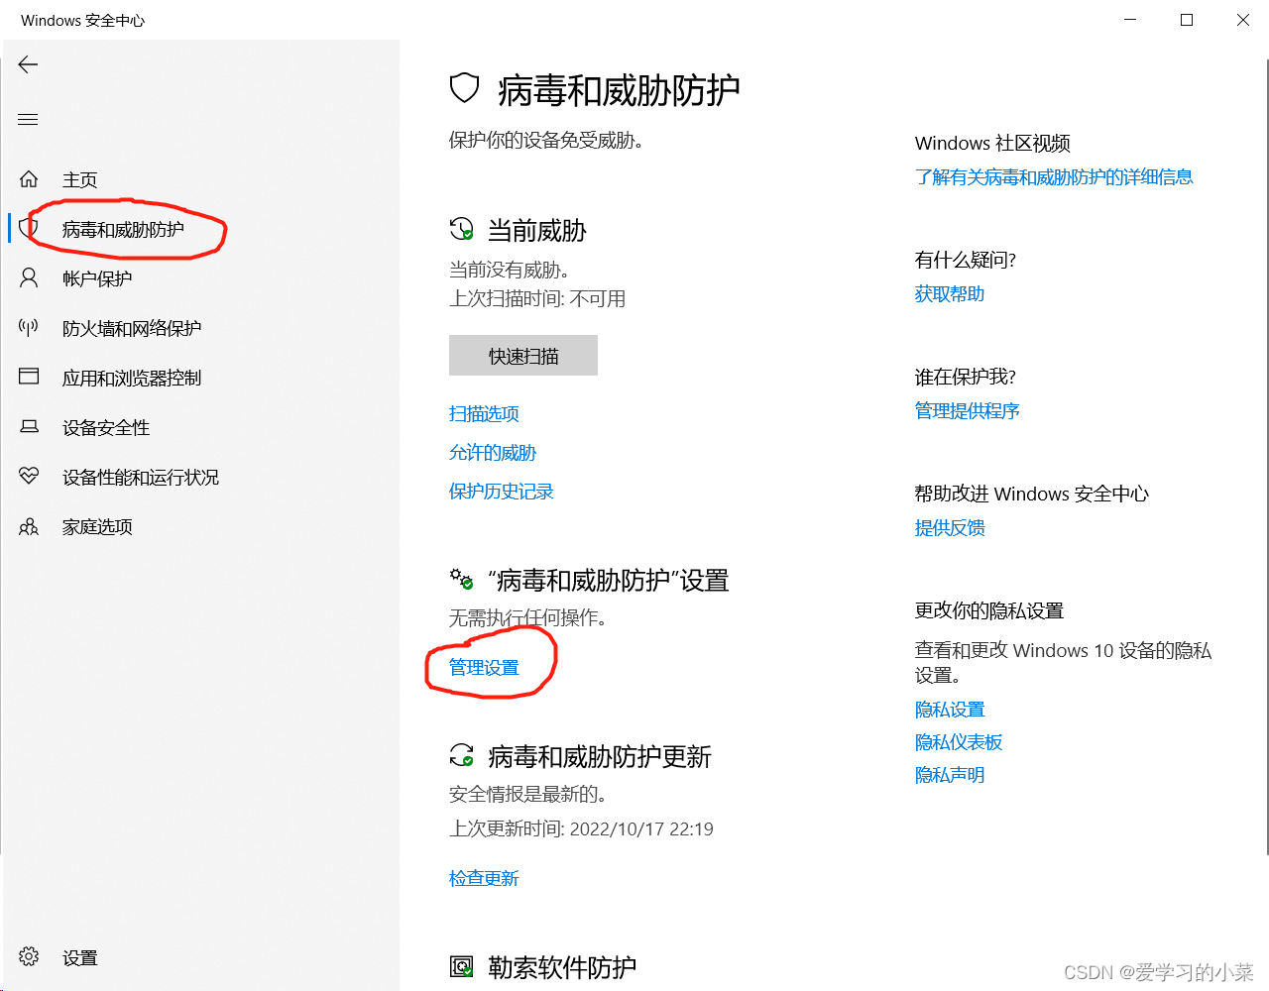Minimize the Windows 安全中心 window
Screen dimensions: 1269x991
[x=1130, y=20]
